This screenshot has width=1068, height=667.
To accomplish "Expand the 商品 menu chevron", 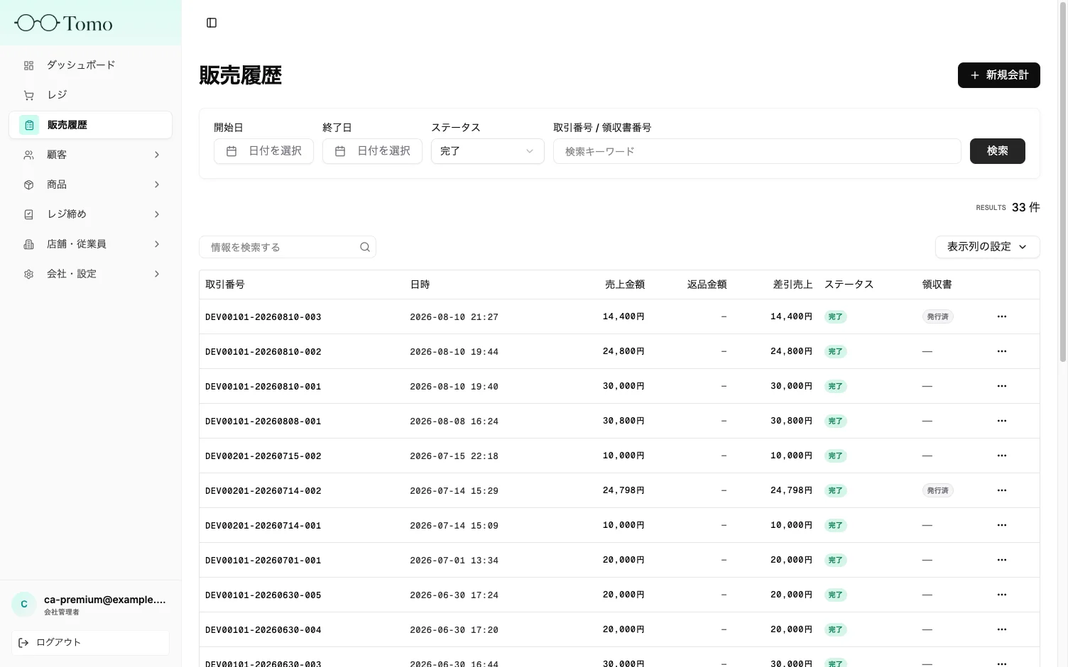I will 157,184.
